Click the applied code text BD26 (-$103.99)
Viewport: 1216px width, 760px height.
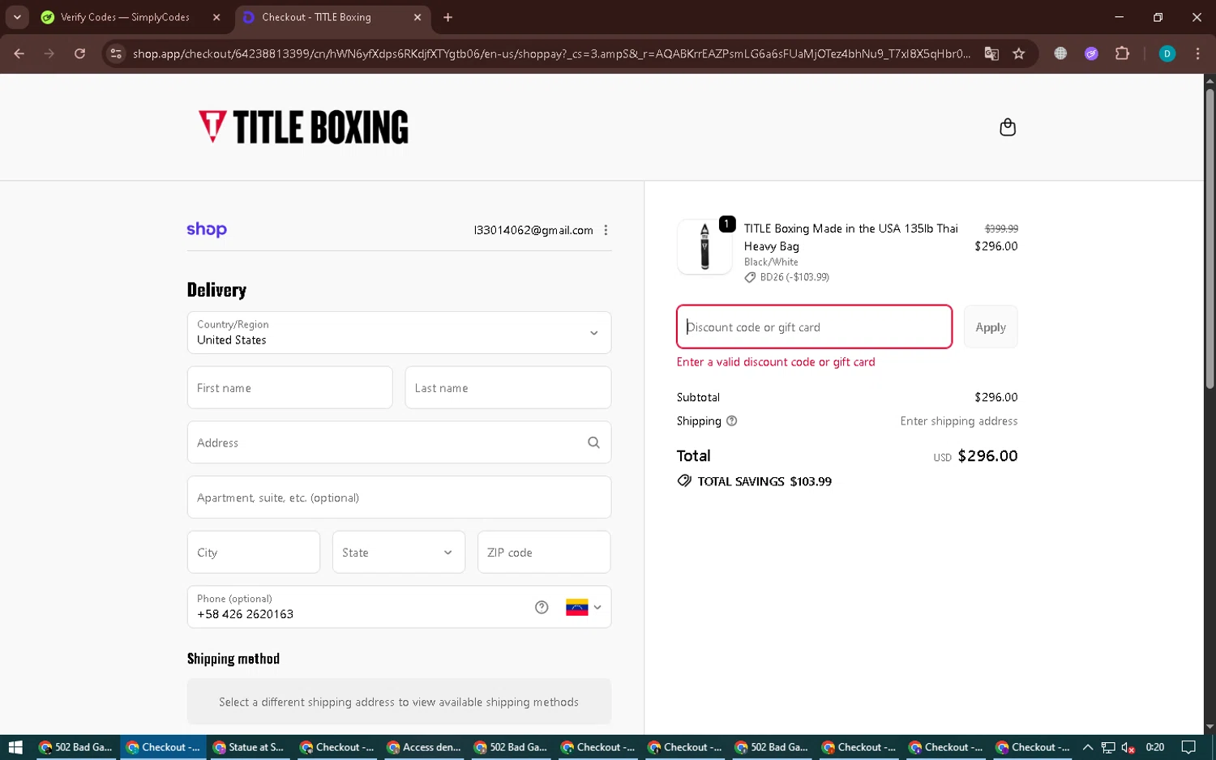(x=794, y=277)
